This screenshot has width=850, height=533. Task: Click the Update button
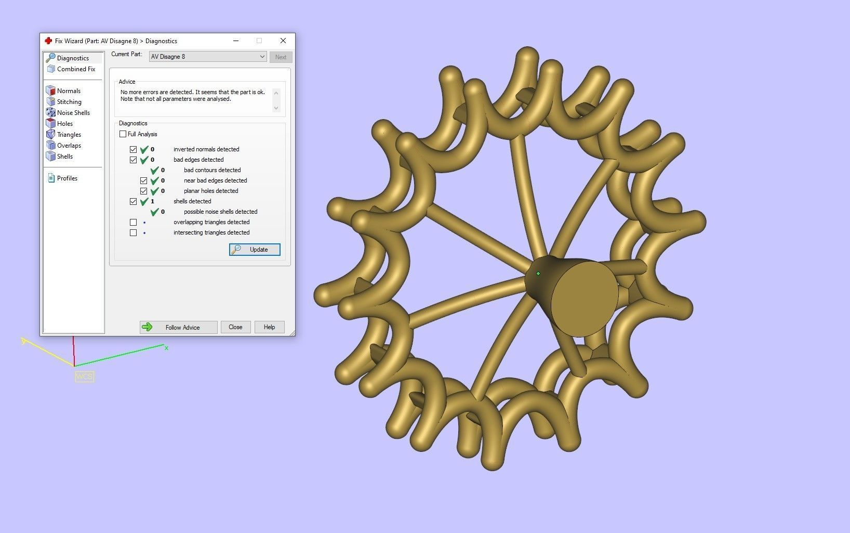tap(255, 250)
